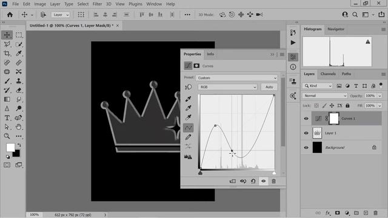The image size is (388, 218).
Task: Open the RGB channel dropdown
Action: pyautogui.click(x=228, y=87)
